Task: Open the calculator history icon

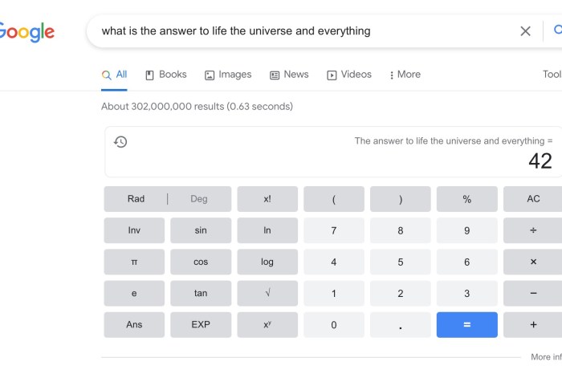Action: click(120, 142)
